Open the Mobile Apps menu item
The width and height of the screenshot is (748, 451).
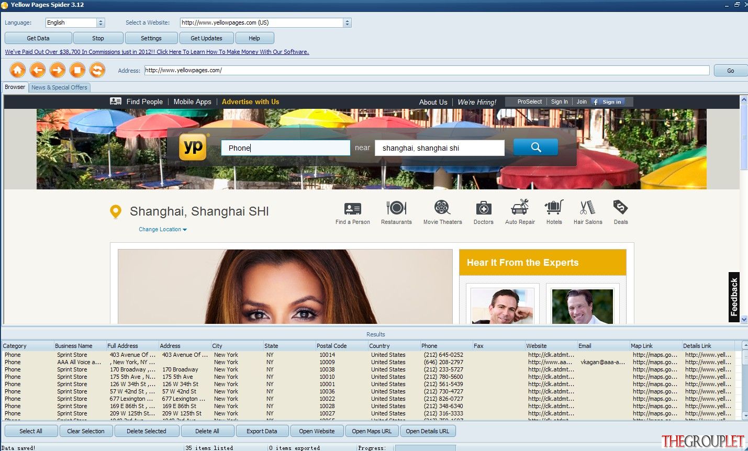pos(193,102)
